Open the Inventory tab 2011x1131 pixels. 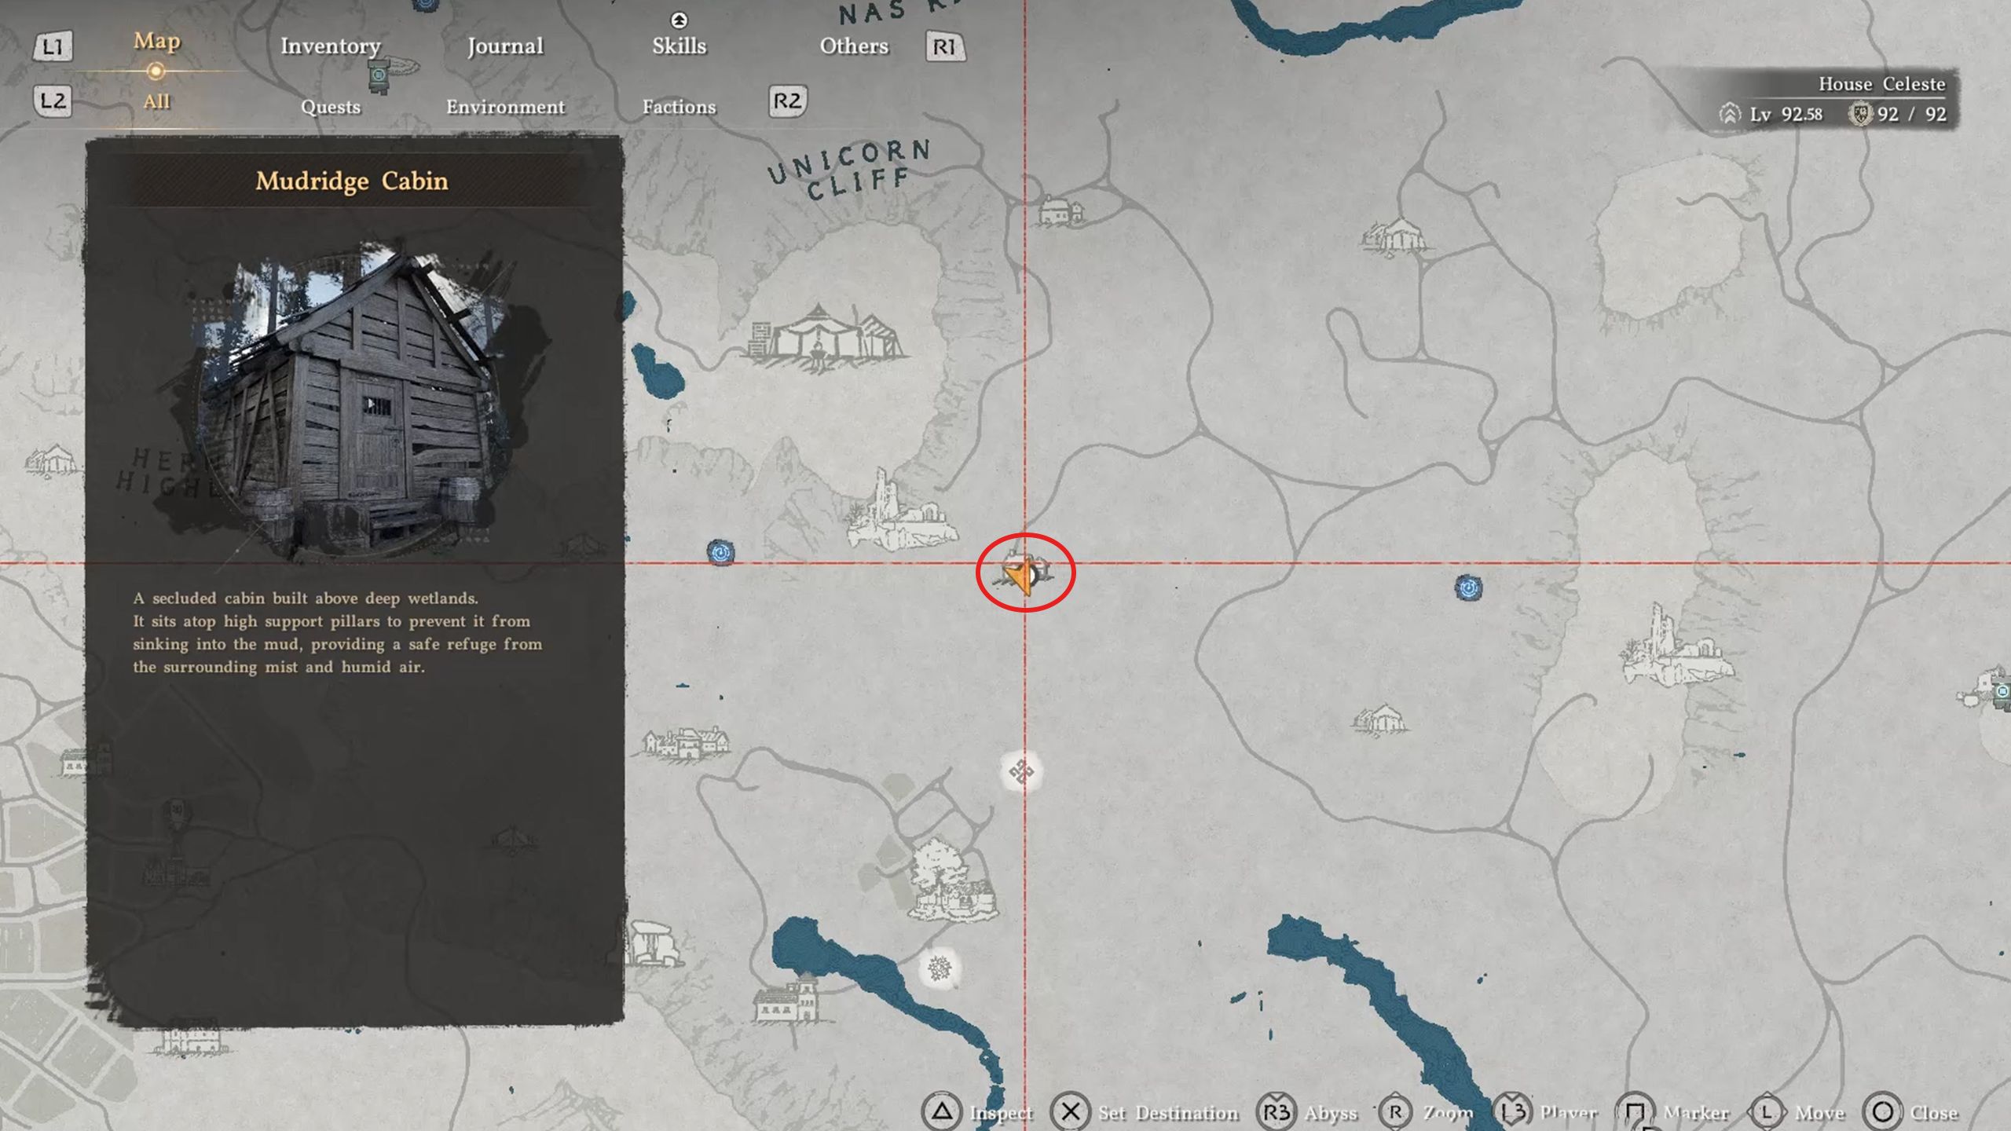tap(330, 46)
